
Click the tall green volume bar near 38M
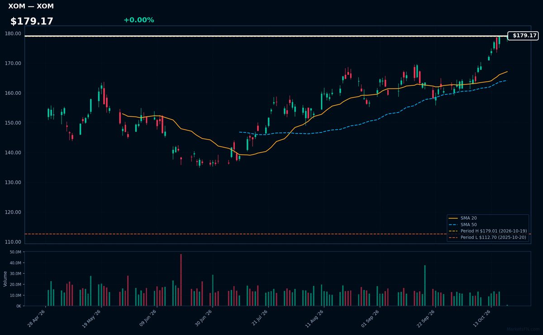point(425,286)
